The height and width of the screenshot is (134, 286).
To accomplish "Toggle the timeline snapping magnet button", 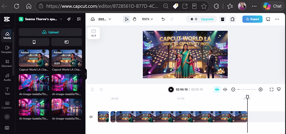I will tap(217, 89).
